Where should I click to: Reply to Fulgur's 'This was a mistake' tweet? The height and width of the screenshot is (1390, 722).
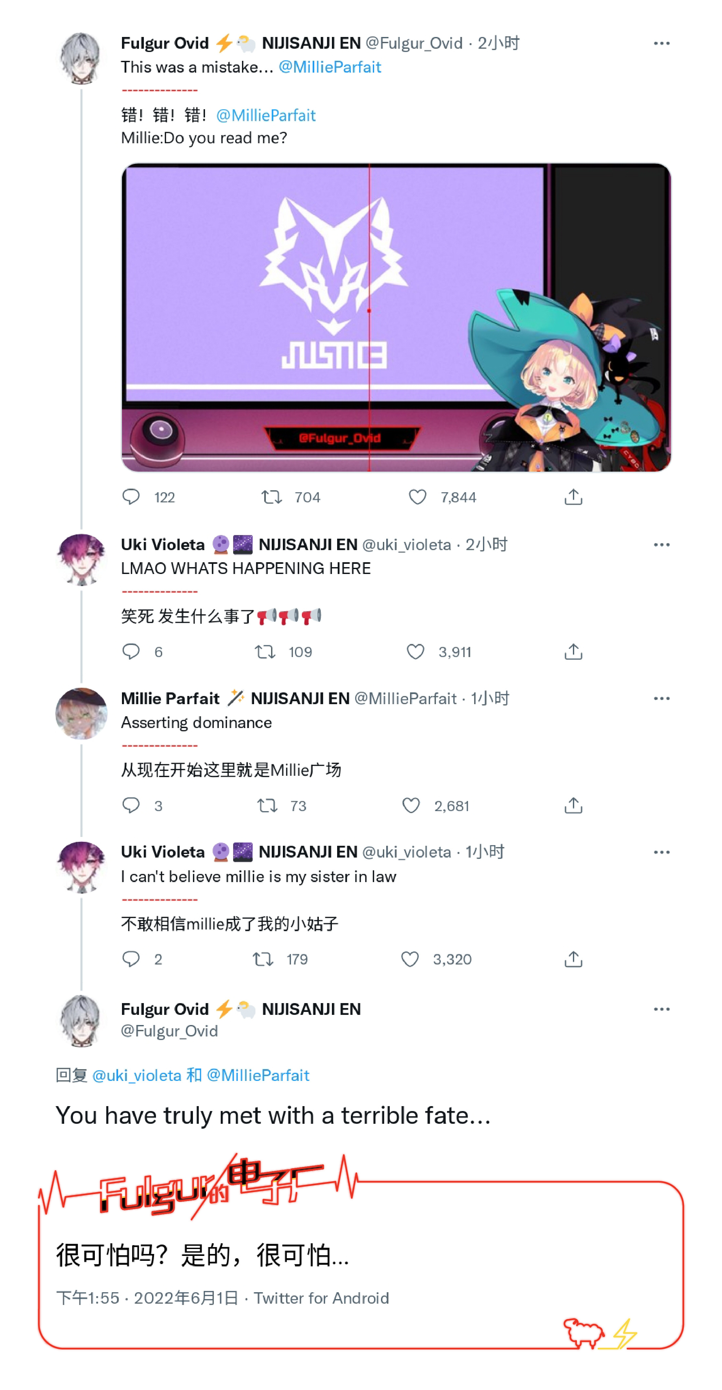[131, 496]
